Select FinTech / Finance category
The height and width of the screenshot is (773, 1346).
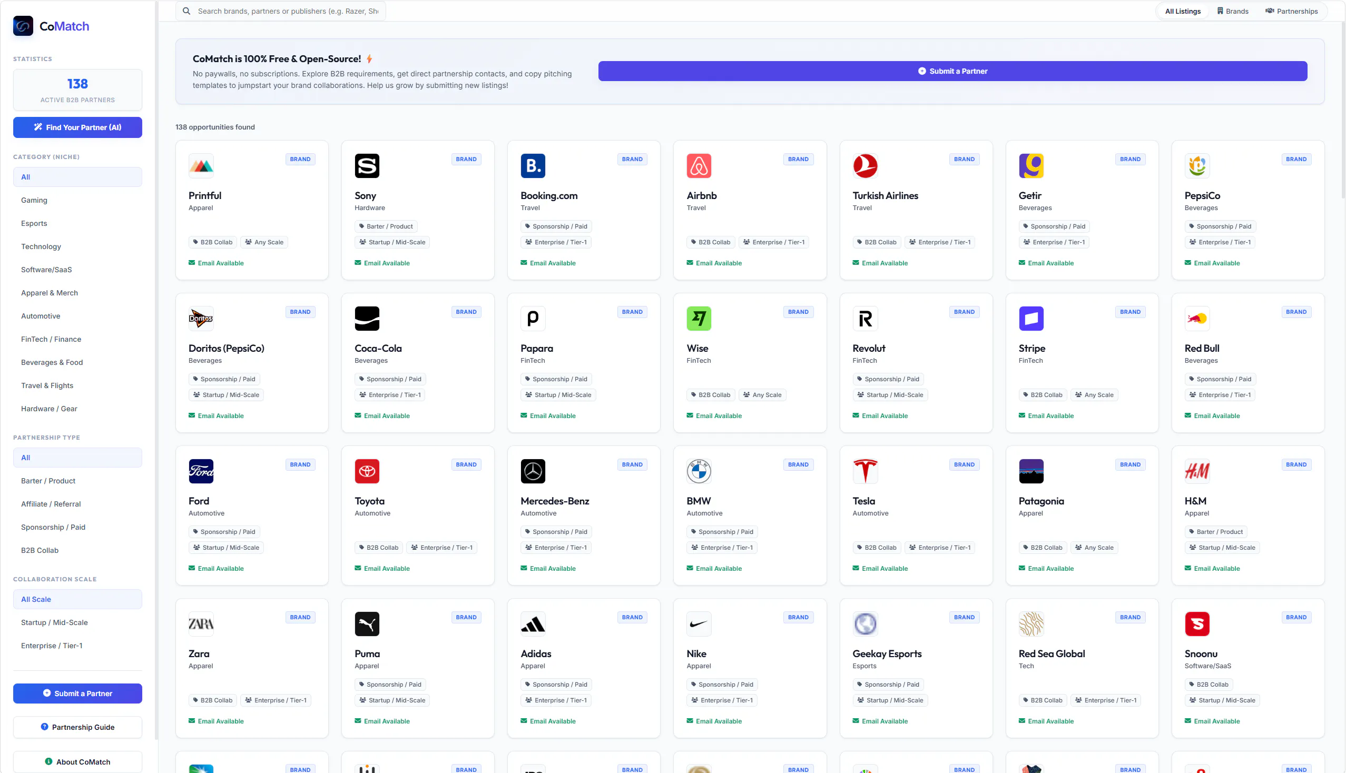(77, 339)
